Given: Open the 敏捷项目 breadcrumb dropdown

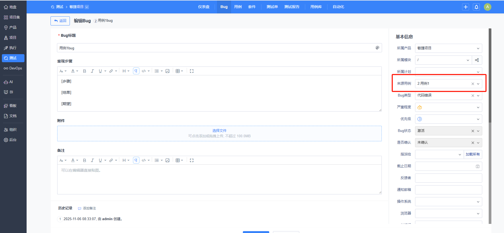Looking at the screenshot, I should tap(87, 7).
